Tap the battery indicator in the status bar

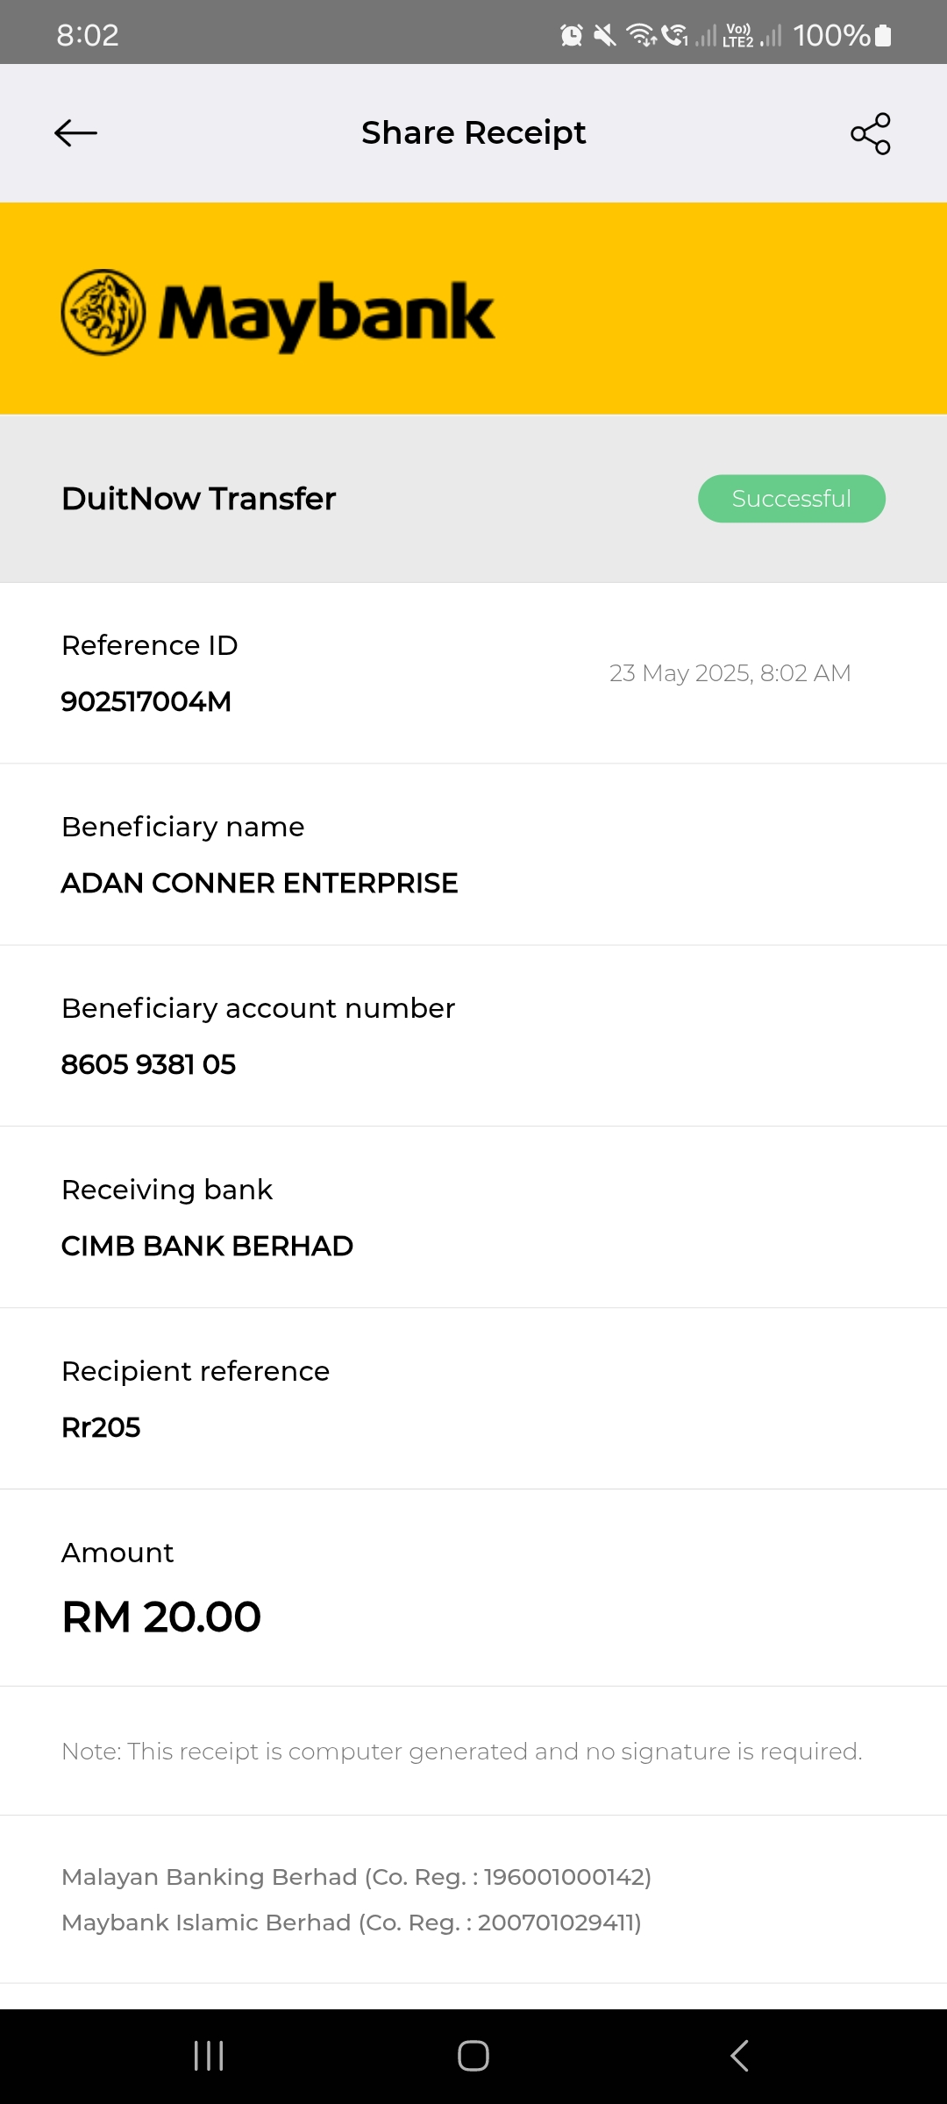tap(883, 35)
